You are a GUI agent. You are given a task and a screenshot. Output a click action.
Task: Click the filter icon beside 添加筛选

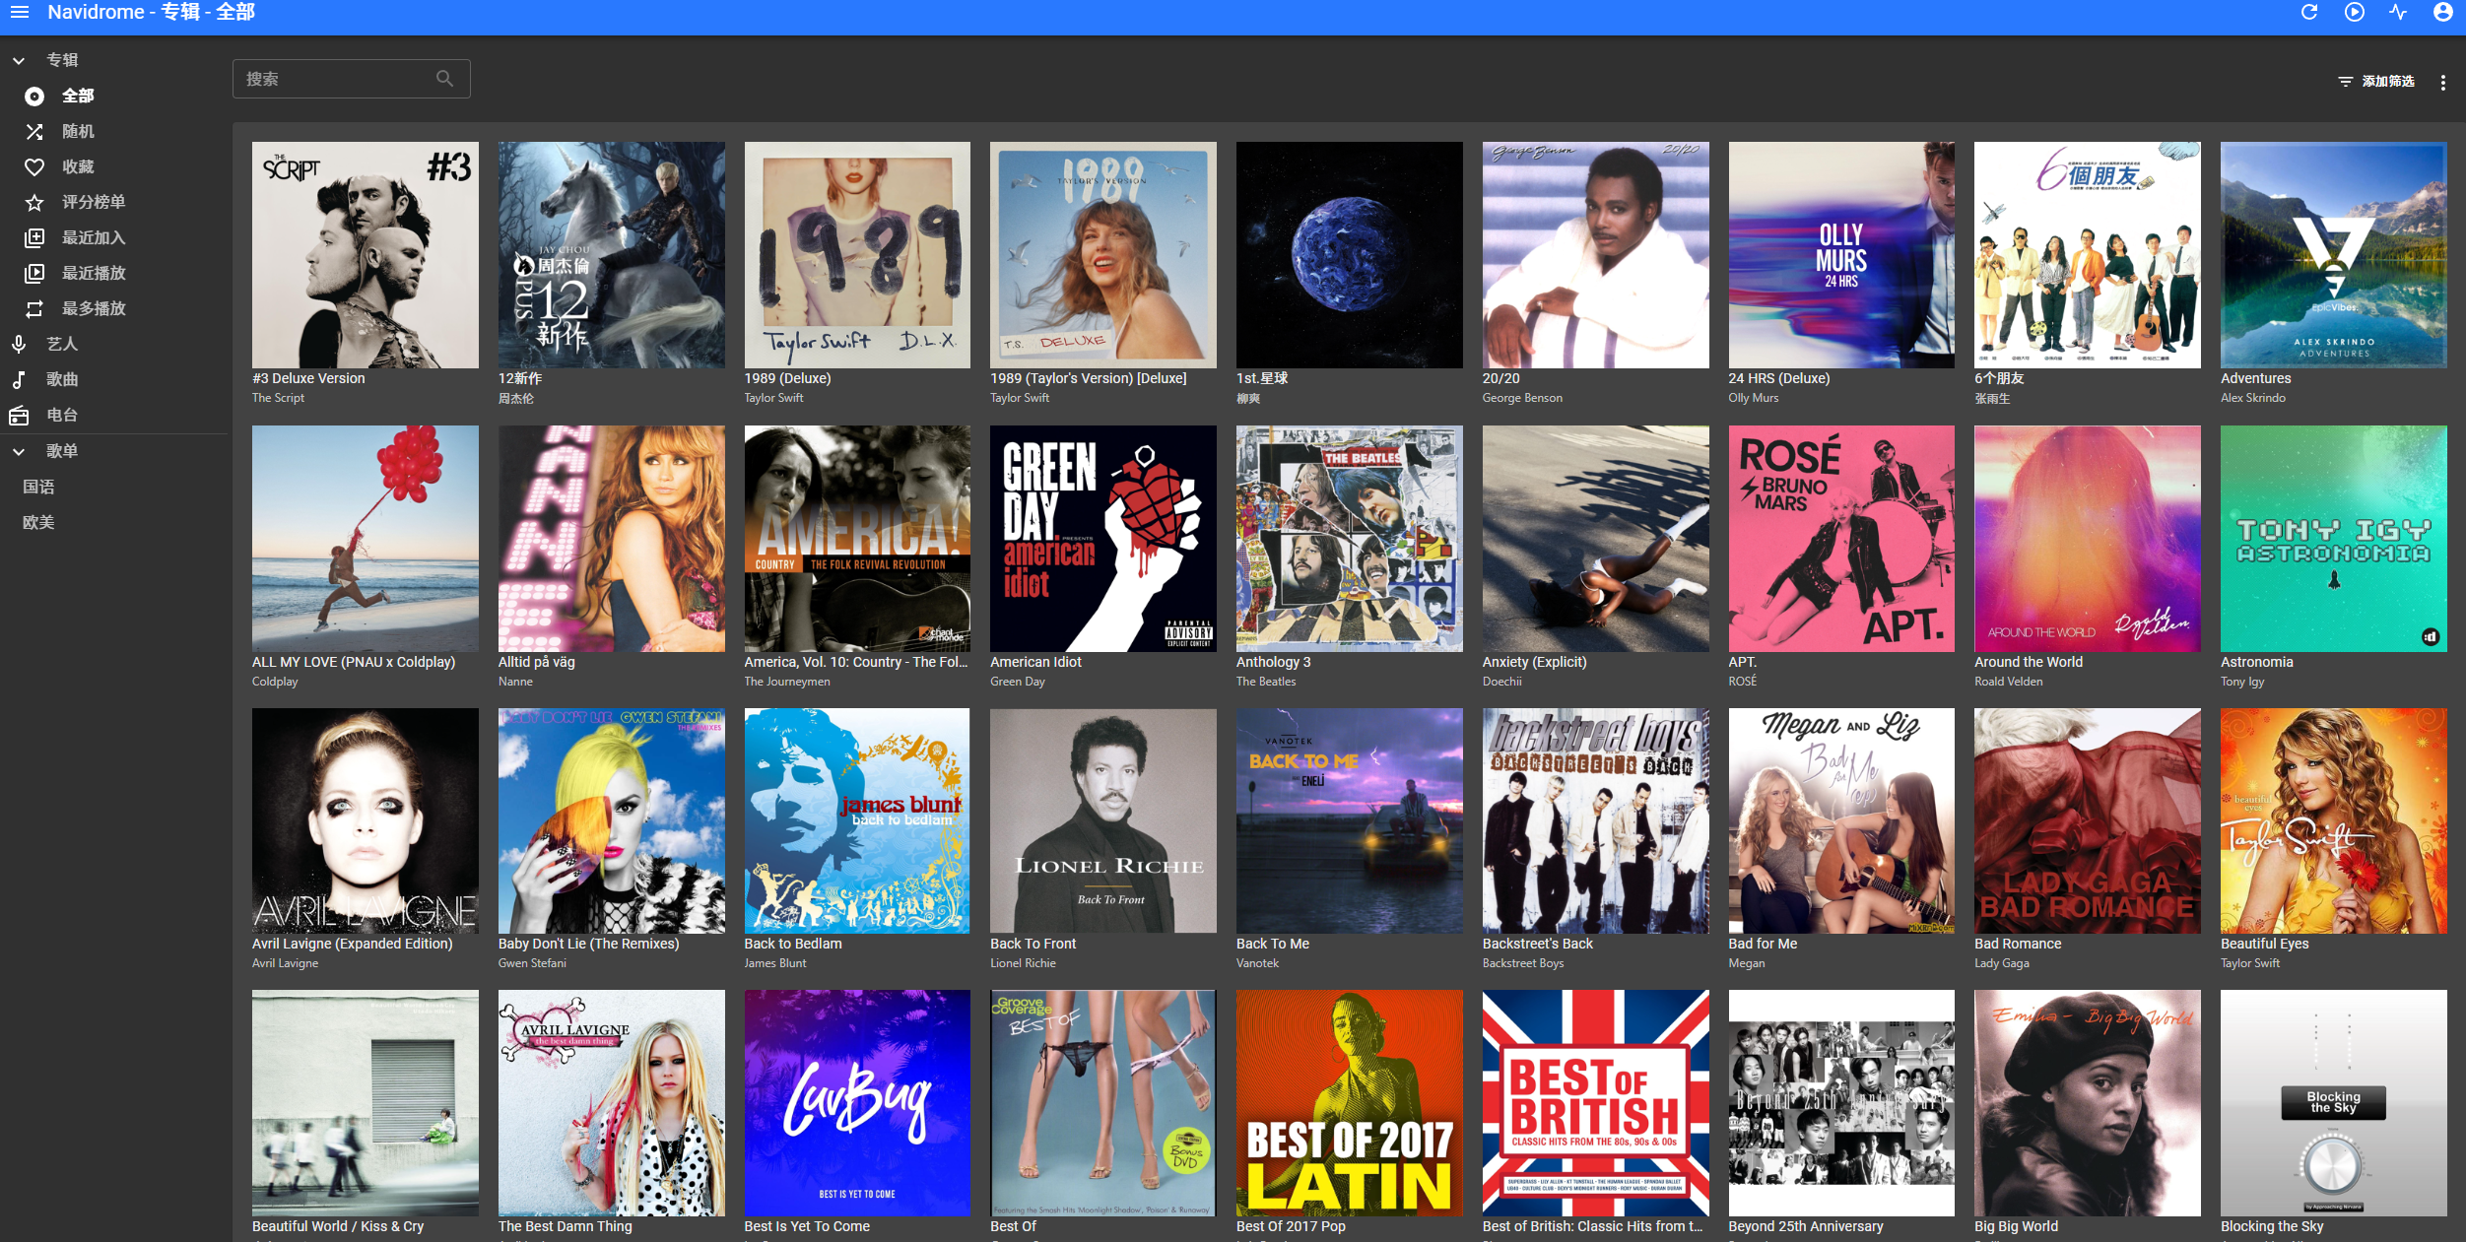point(2346,82)
